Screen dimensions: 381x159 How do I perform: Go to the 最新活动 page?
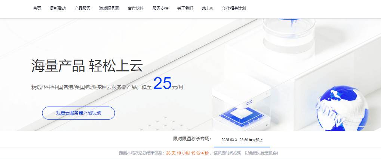pos(58,8)
